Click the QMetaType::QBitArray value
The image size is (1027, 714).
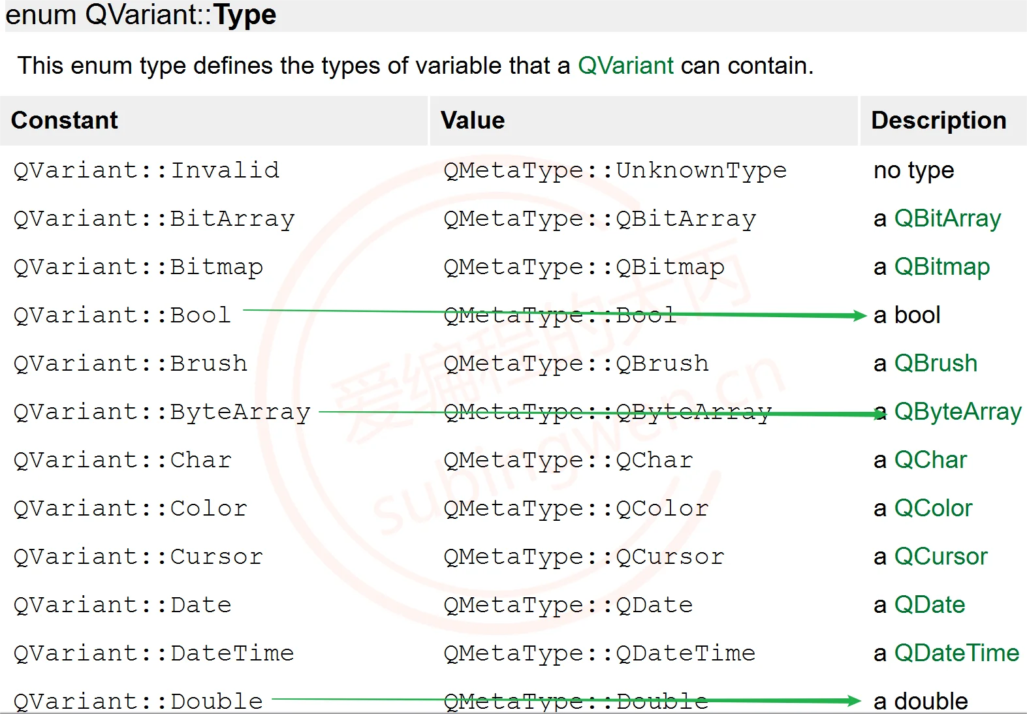[600, 219]
